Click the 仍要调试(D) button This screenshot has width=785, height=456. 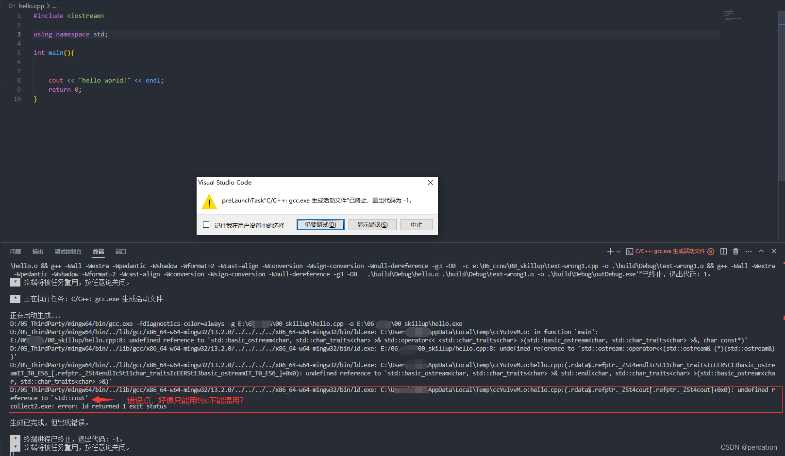coord(320,224)
